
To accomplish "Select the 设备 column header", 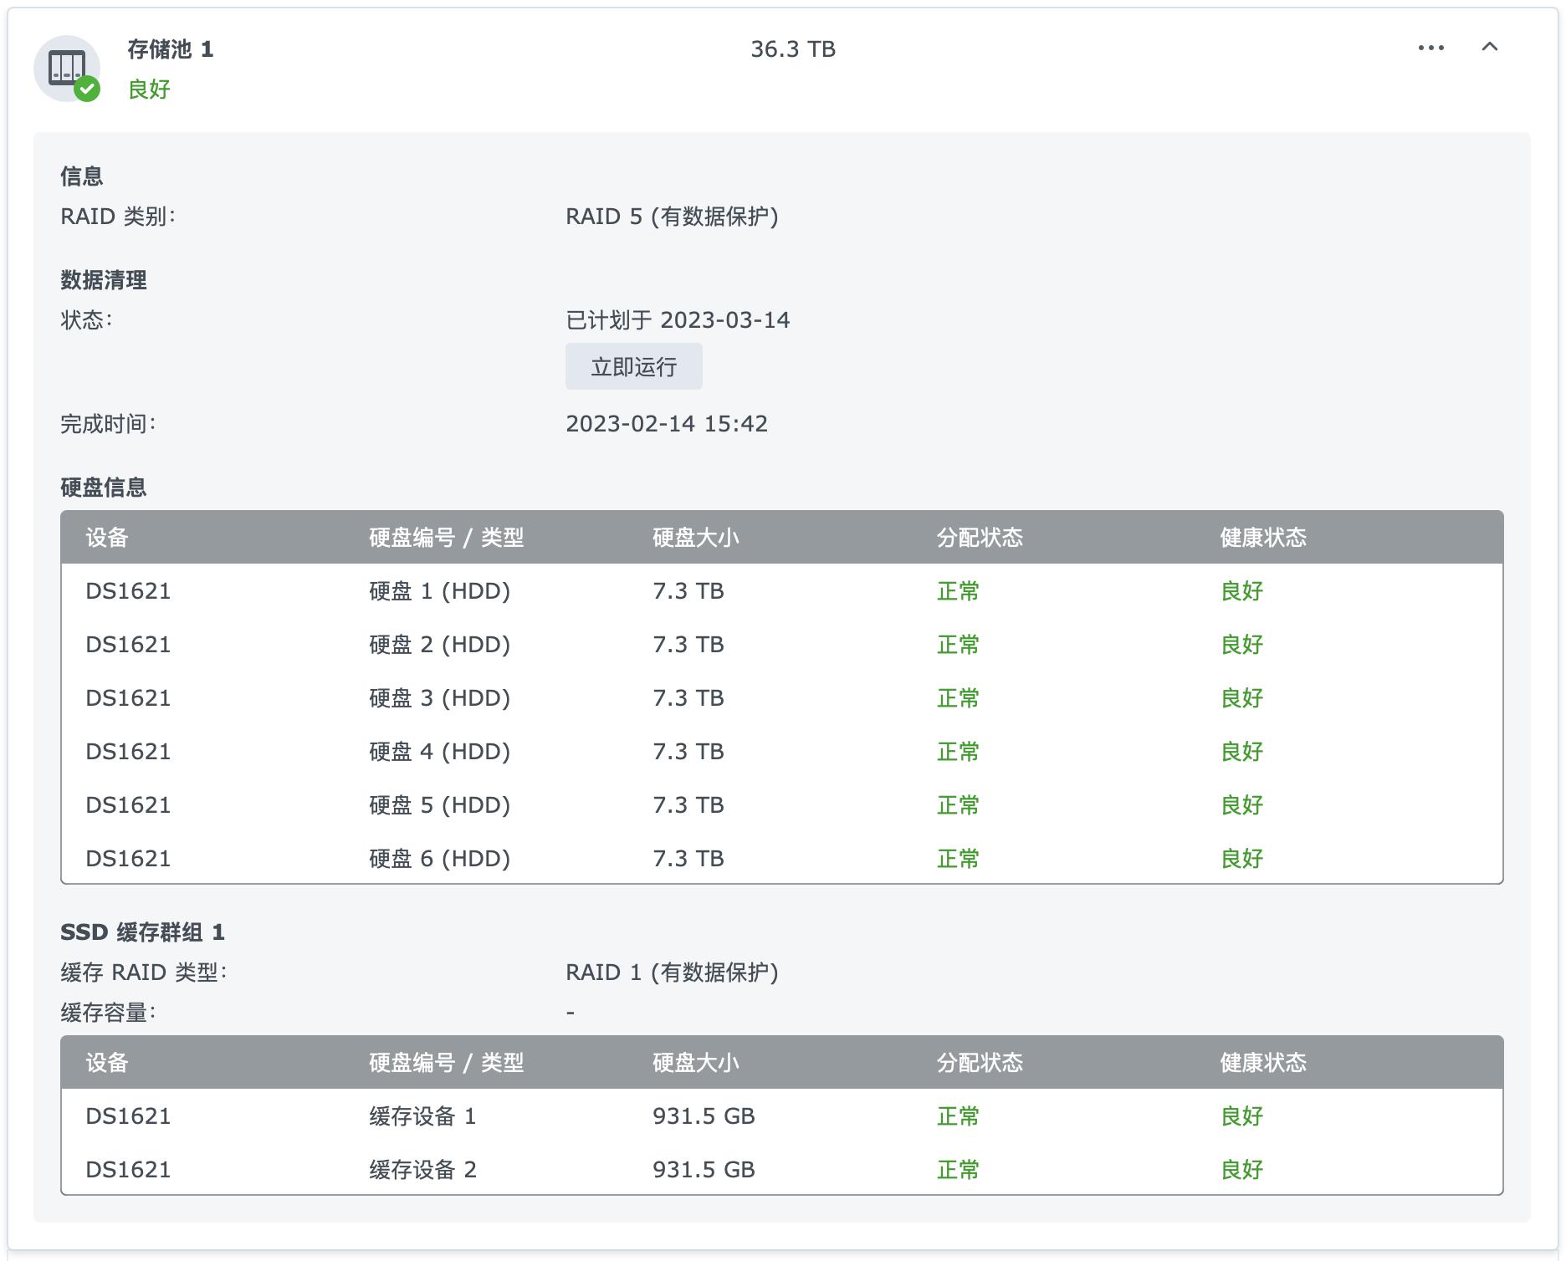I will point(105,539).
